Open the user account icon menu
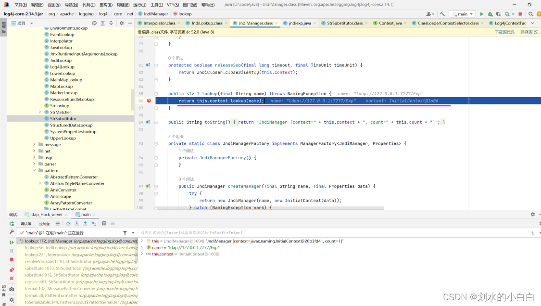 coord(429,14)
